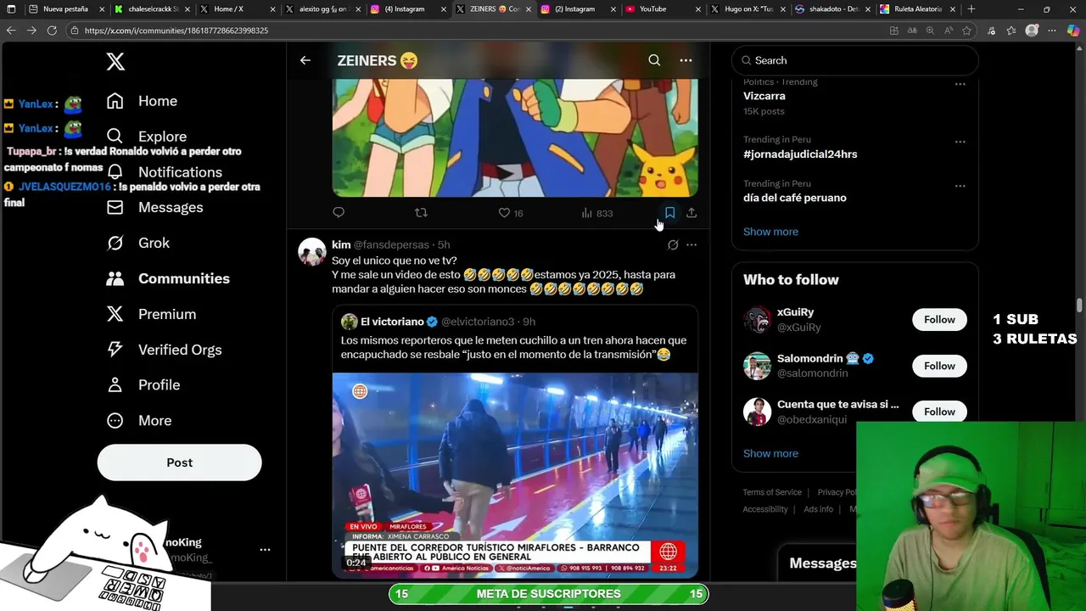The width and height of the screenshot is (1086, 611).
Task: Open the browser translate icon
Action: click(x=912, y=31)
